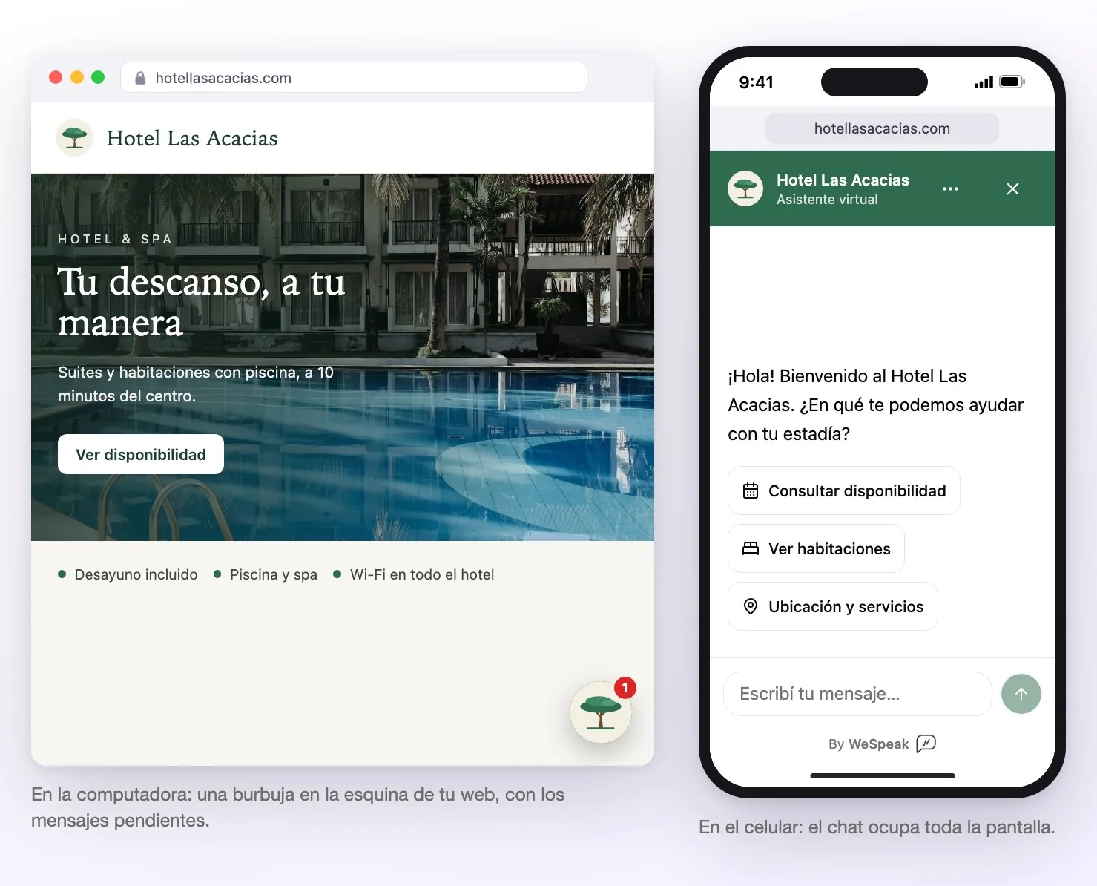
Task: Click the red browser window dot
Action: (56, 77)
